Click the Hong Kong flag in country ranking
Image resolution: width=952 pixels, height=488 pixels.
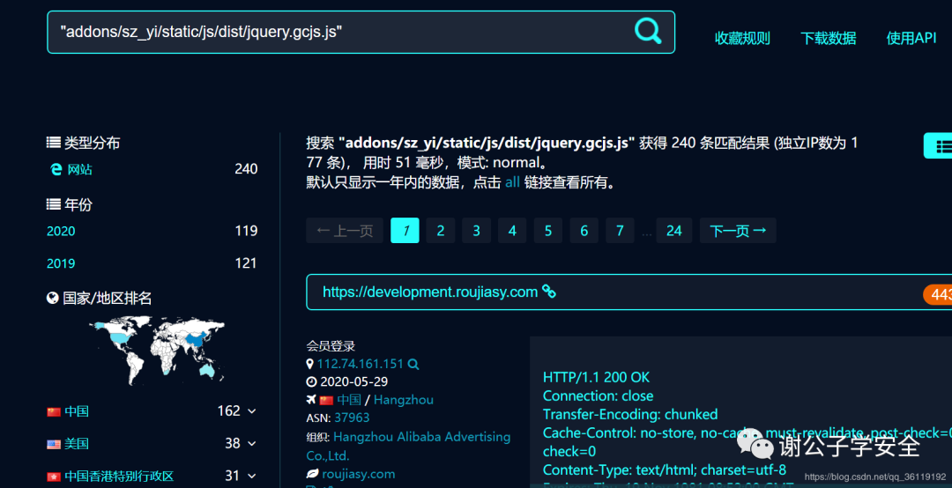click(x=54, y=477)
